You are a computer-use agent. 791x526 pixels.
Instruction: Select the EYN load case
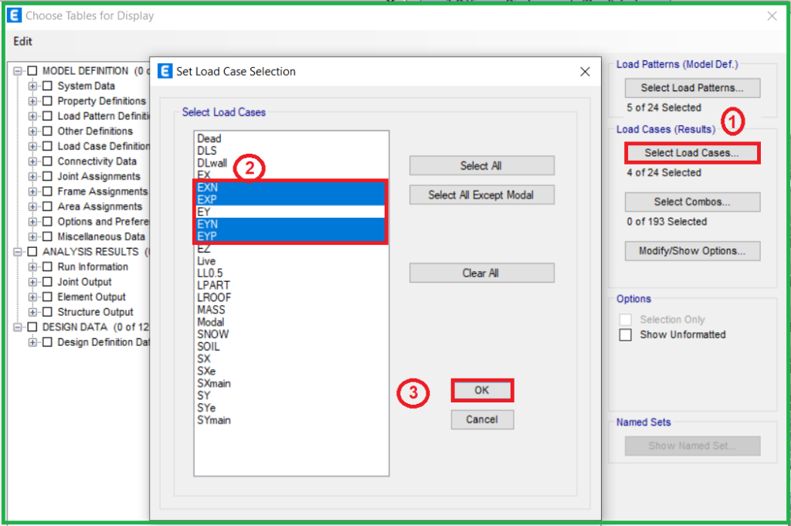291,224
